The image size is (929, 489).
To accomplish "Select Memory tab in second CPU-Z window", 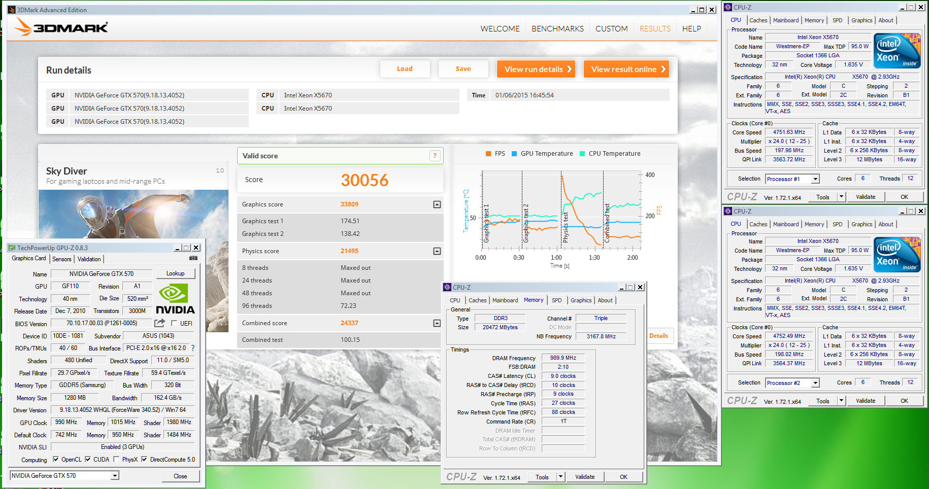I will coord(814,224).
